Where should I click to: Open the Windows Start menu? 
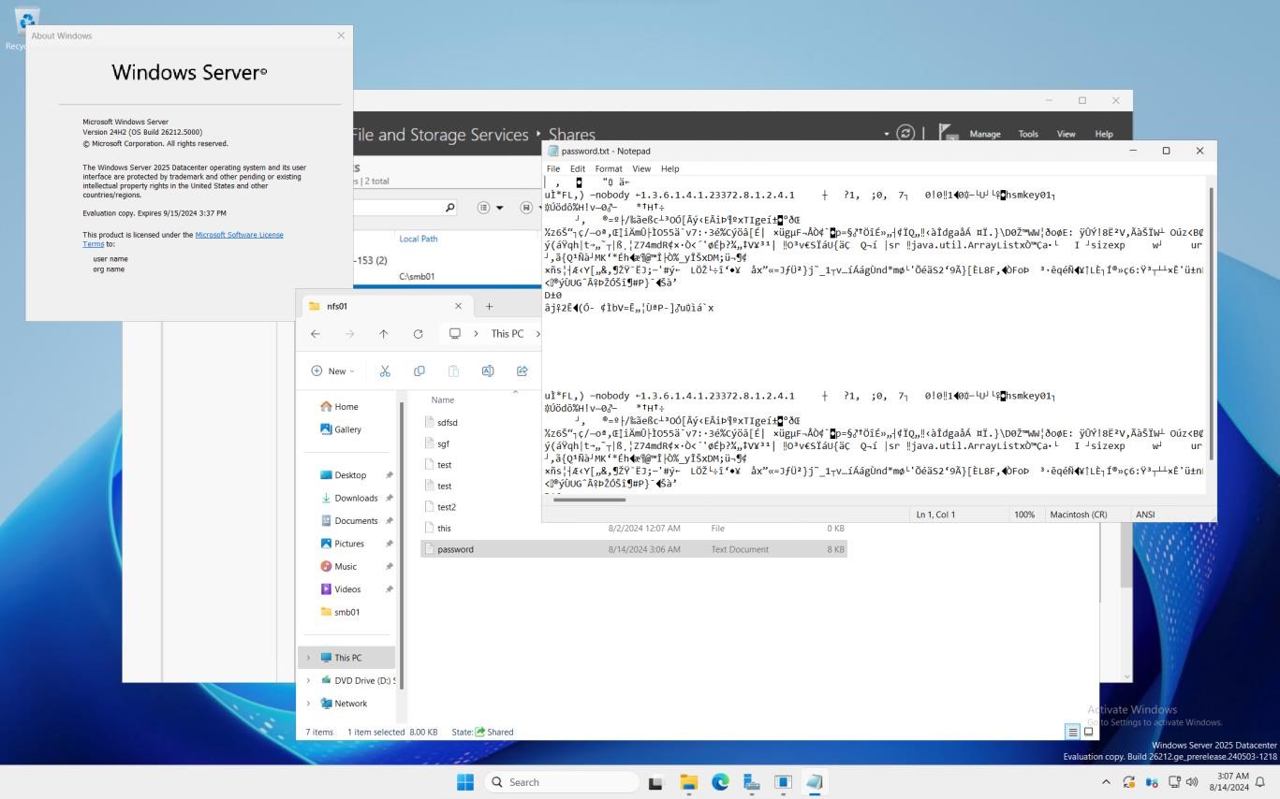[465, 782]
